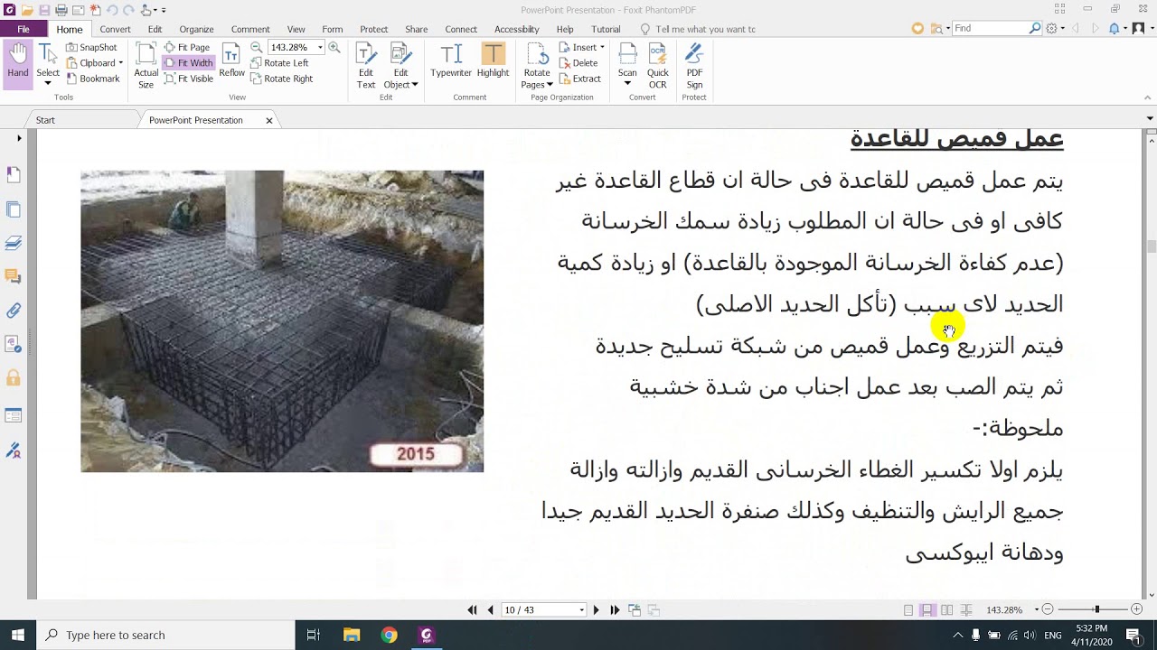Screen dimensions: 1157x650
Task: Open the Layers side panel icon
Action: coord(14,243)
